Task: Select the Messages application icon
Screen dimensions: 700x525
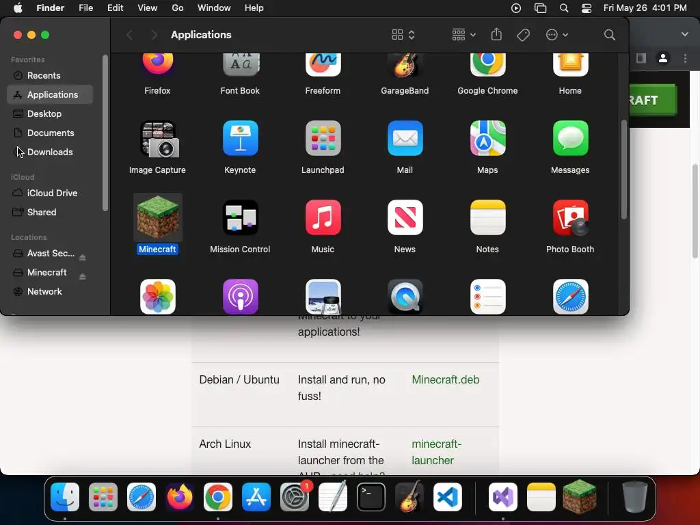Action: (570, 138)
